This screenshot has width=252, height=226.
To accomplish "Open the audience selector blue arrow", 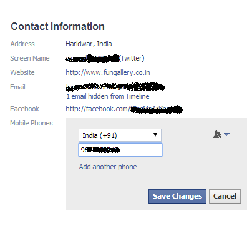I will click(x=226, y=134).
